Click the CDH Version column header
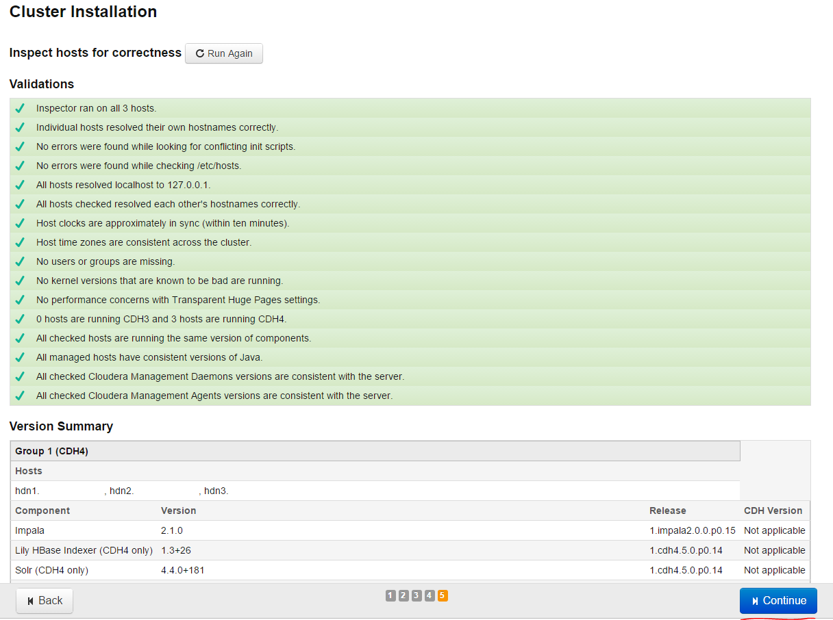Image resolution: width=833 pixels, height=620 pixels. pos(773,511)
